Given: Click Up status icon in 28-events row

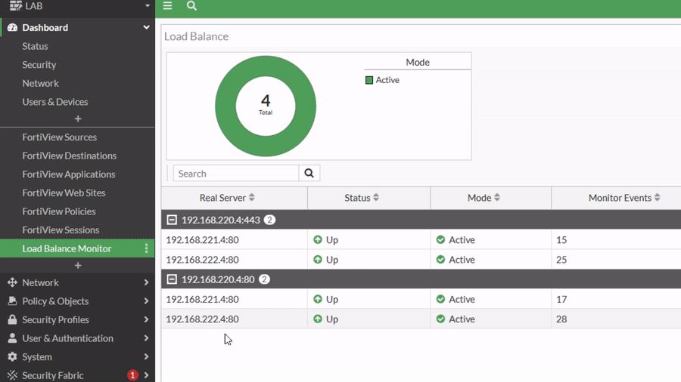Looking at the screenshot, I should [x=318, y=319].
